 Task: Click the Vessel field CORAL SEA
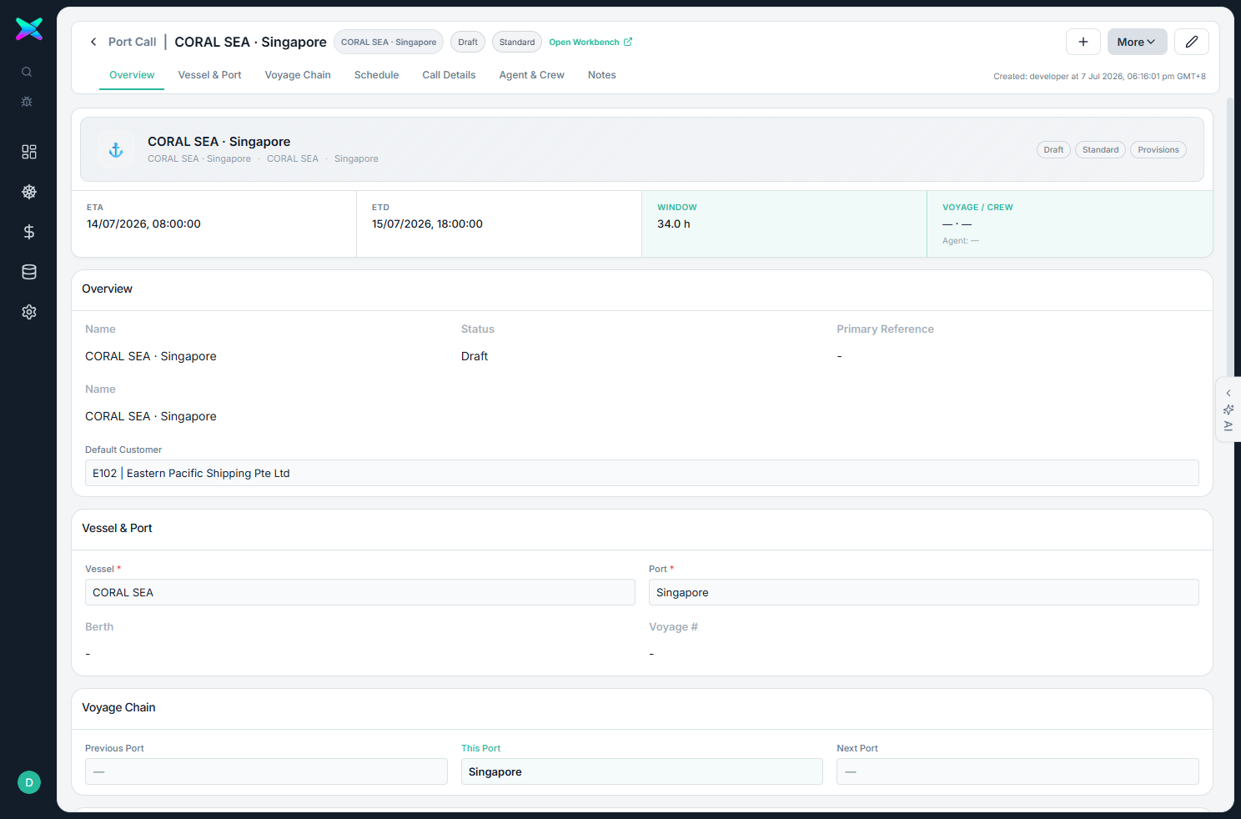pyautogui.click(x=360, y=592)
